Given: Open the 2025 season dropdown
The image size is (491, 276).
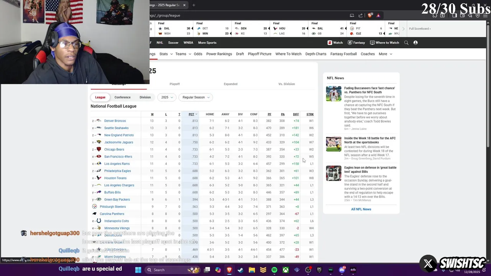Looking at the screenshot, I should click(x=167, y=97).
